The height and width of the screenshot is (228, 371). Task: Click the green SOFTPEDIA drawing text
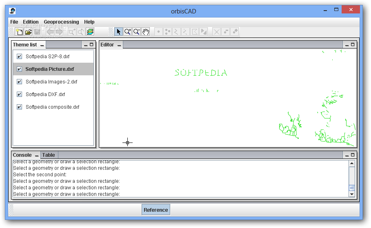point(201,73)
